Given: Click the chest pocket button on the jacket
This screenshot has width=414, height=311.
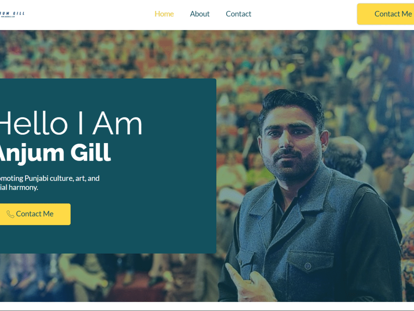Looking at the screenshot, I should tap(308, 266).
